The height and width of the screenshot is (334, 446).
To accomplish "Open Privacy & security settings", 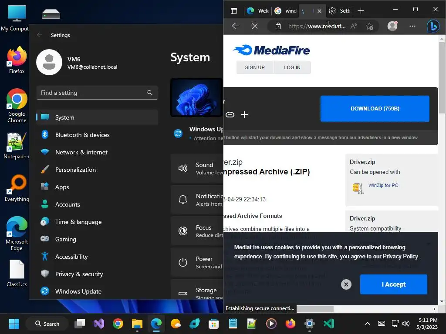I will click(97, 274).
